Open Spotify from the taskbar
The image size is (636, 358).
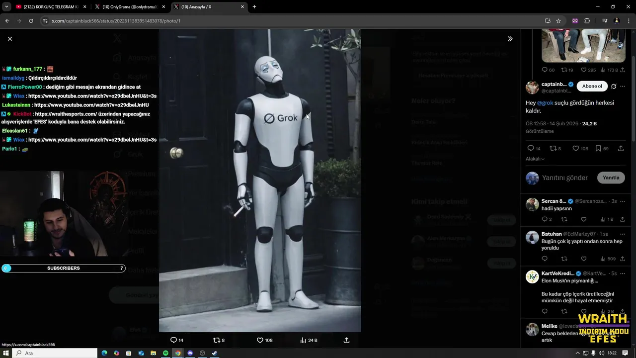pos(165,353)
